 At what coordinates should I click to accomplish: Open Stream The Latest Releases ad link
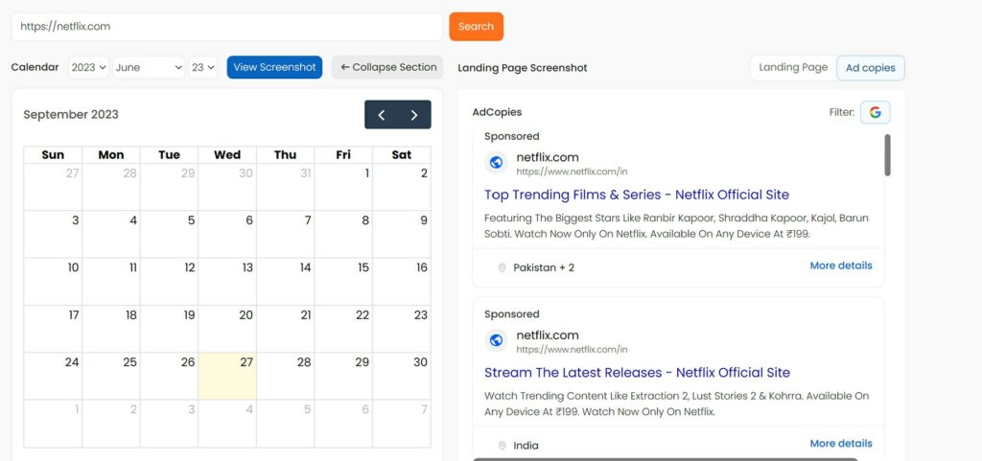click(x=637, y=372)
